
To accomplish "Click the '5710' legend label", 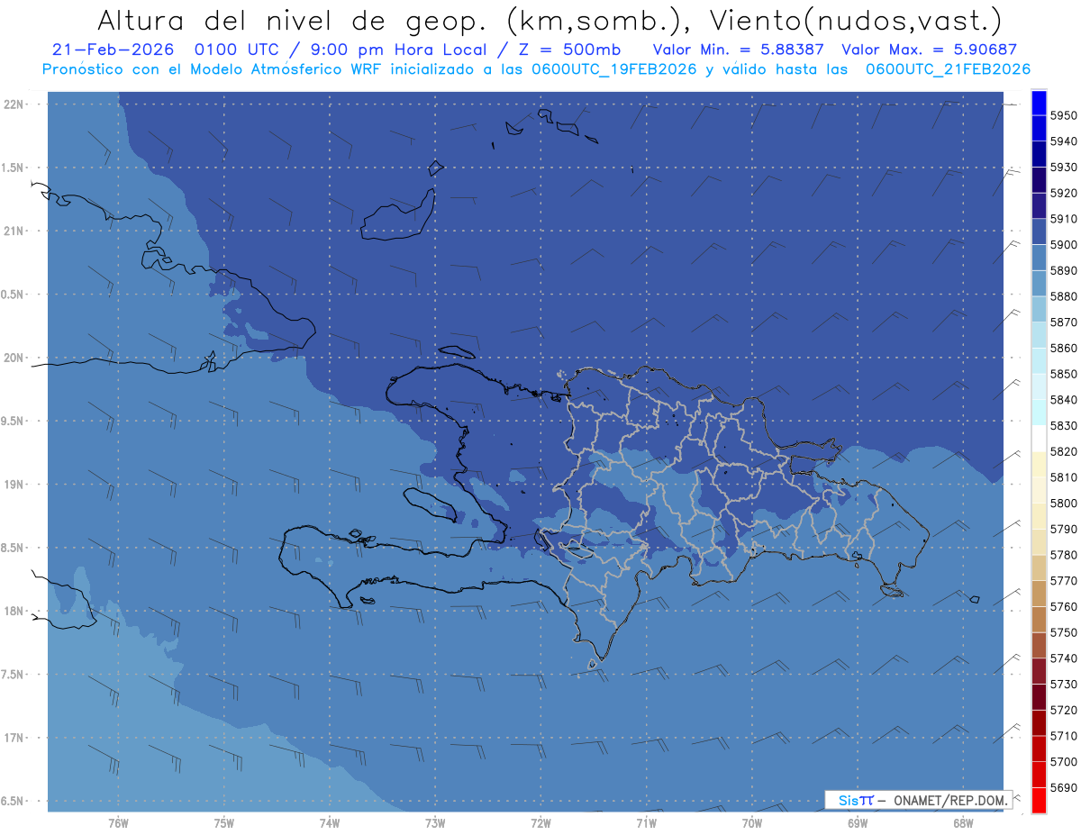I will coord(1064,736).
